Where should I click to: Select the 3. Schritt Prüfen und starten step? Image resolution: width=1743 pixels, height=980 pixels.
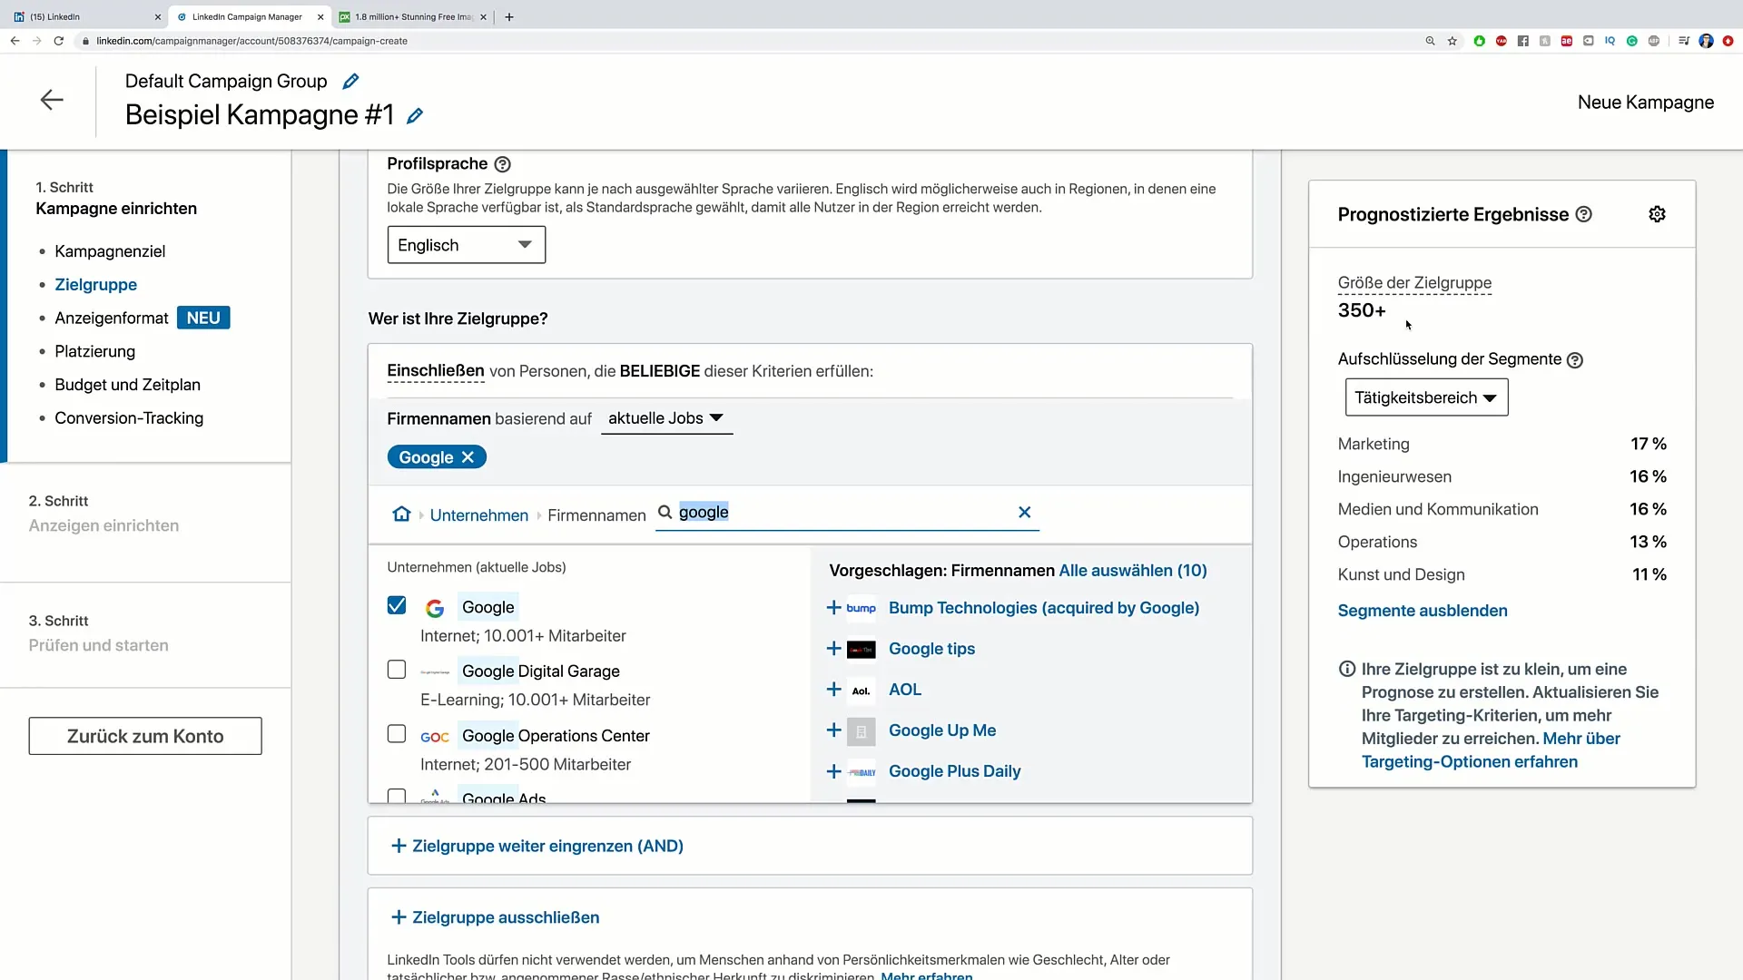coord(98,633)
